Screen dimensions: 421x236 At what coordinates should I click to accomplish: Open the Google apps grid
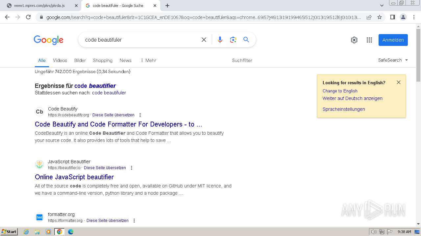point(369,40)
